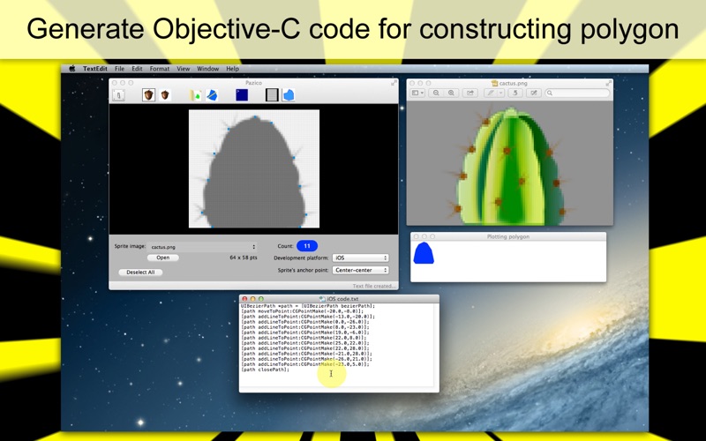The image size is (706, 441).
Task: Open the Help menu
Action: (232, 69)
